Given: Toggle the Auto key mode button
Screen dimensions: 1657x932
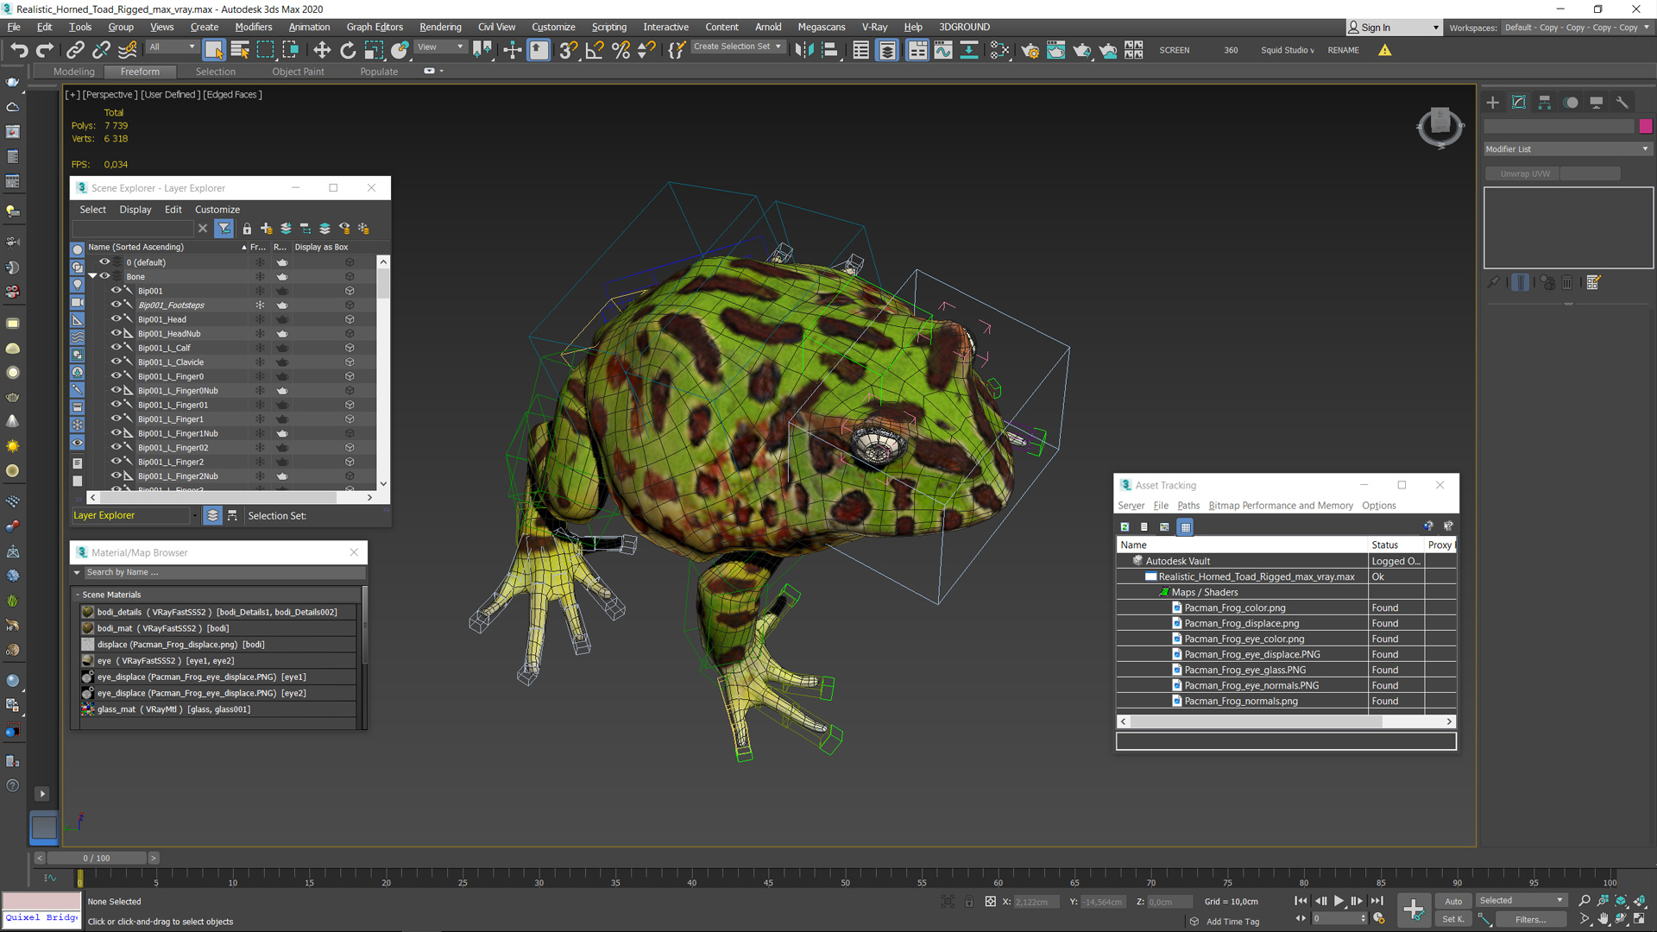Looking at the screenshot, I should click(x=1453, y=901).
